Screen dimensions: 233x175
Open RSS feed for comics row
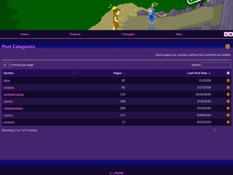[x=228, y=115]
